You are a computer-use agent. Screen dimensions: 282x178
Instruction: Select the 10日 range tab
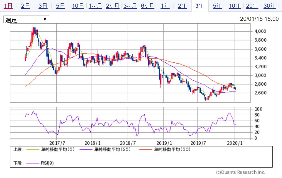coord(78,6)
